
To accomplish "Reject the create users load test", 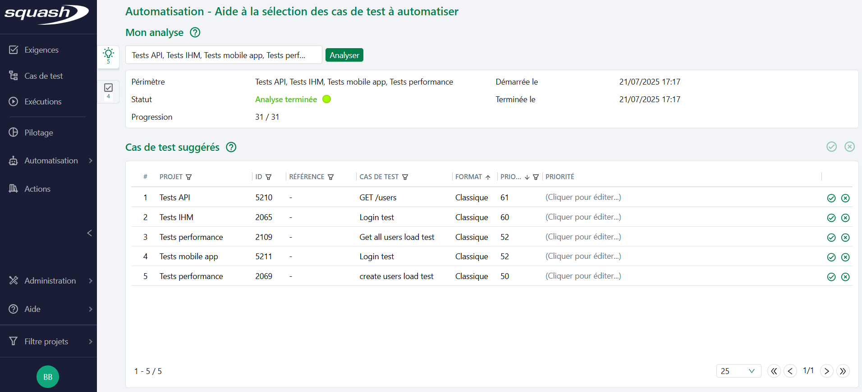I will coord(846,277).
